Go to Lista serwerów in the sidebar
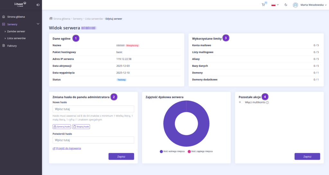Viewport: 329px width, 175px height. 16,38
